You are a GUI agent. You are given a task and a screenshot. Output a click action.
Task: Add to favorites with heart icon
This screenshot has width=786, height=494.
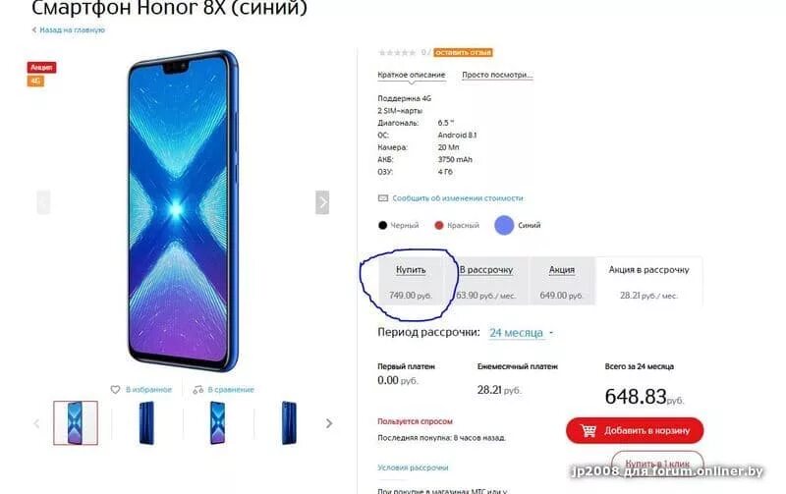tap(115, 389)
